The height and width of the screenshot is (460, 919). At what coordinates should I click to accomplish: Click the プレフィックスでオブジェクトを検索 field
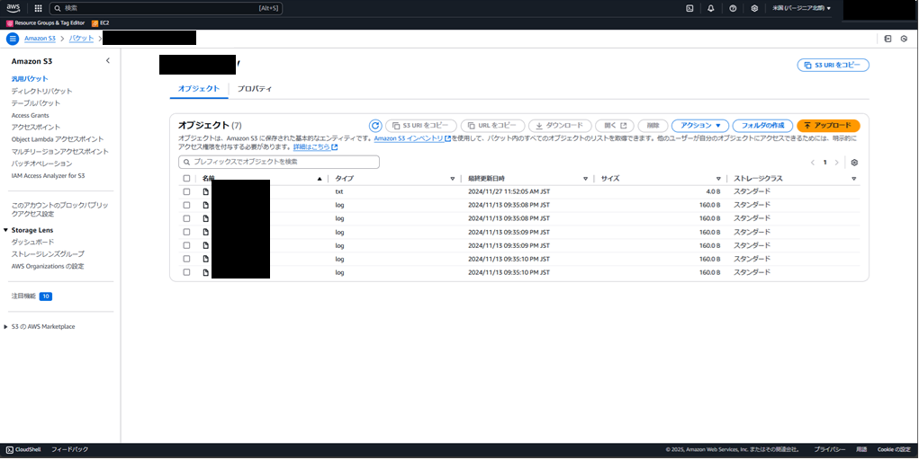point(279,162)
